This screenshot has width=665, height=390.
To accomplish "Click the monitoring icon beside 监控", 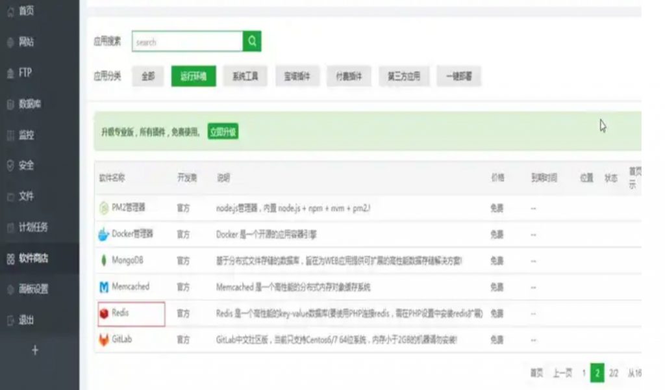I will (10, 135).
